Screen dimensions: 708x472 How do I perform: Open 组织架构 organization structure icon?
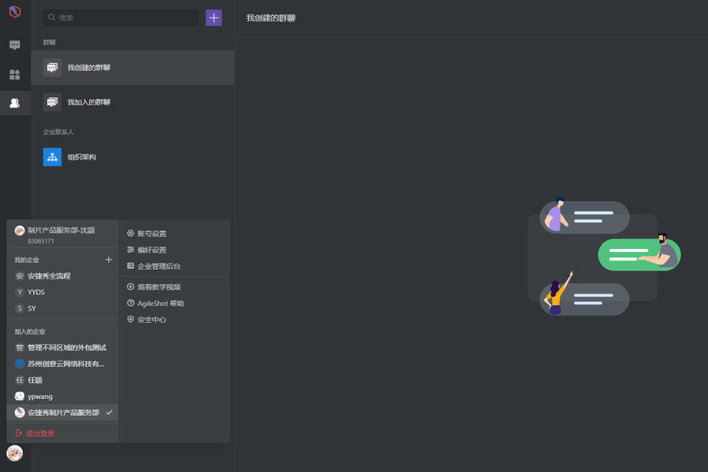click(x=53, y=157)
